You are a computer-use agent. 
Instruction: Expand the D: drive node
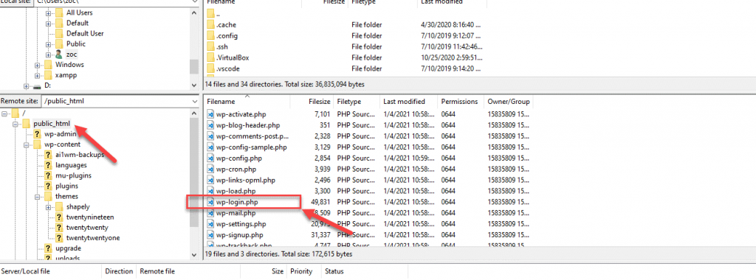pyautogui.click(x=27, y=85)
